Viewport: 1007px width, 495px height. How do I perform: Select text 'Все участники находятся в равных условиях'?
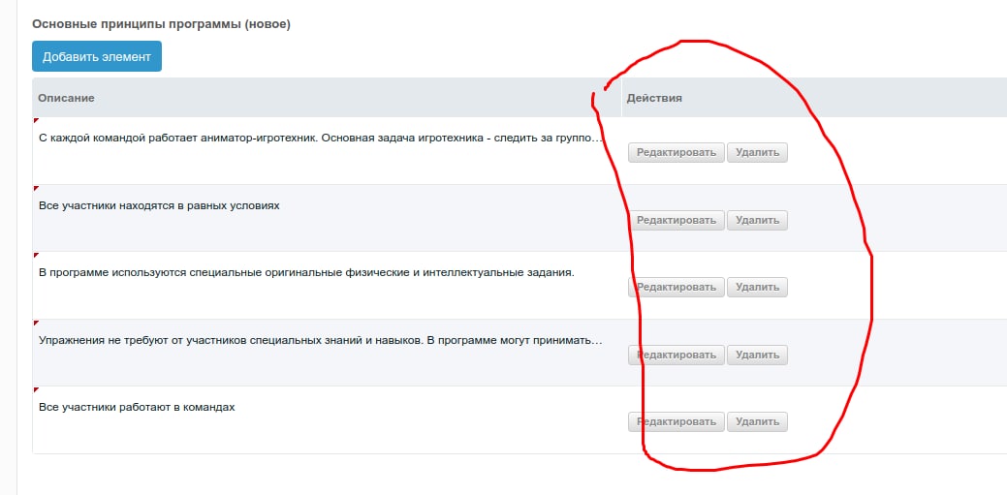(159, 206)
